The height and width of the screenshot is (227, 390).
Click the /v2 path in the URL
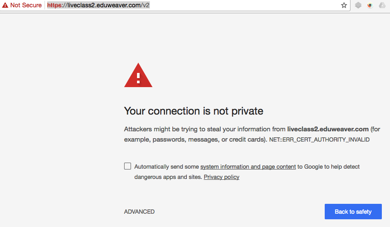pos(145,5)
